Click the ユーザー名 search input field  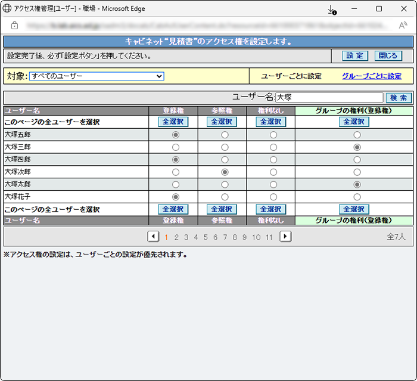[329, 98]
